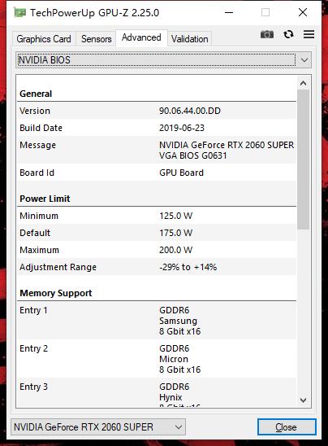The image size is (328, 446).
Task: Click the Memory Support section header
Action: tap(56, 293)
